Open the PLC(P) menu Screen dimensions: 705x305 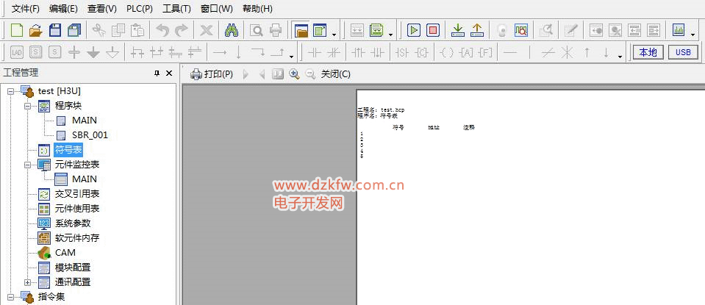point(139,9)
